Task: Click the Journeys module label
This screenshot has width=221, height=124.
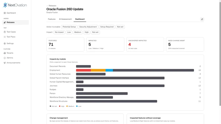Action: tap(53, 86)
